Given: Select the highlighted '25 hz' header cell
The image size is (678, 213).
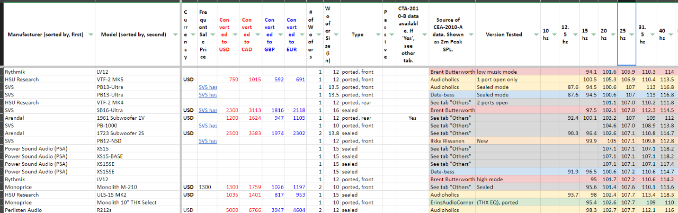Looking at the screenshot, I should pyautogui.click(x=627, y=34).
